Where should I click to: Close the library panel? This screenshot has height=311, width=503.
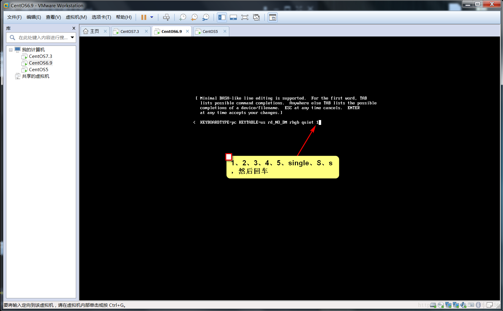(x=74, y=28)
